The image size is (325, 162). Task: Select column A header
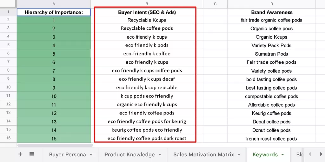[x=54, y=4]
